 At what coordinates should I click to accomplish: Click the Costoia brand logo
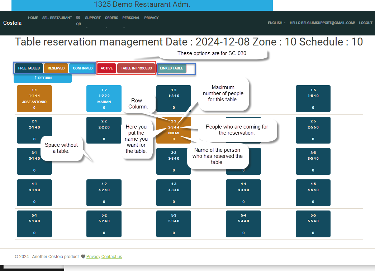click(x=13, y=23)
